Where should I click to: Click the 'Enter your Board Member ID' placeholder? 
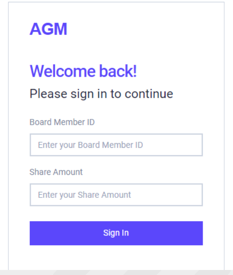91,145
